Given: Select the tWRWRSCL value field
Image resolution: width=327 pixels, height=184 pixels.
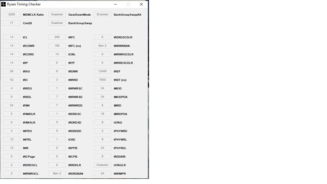Looking at the screenshot, I should point(12,173).
